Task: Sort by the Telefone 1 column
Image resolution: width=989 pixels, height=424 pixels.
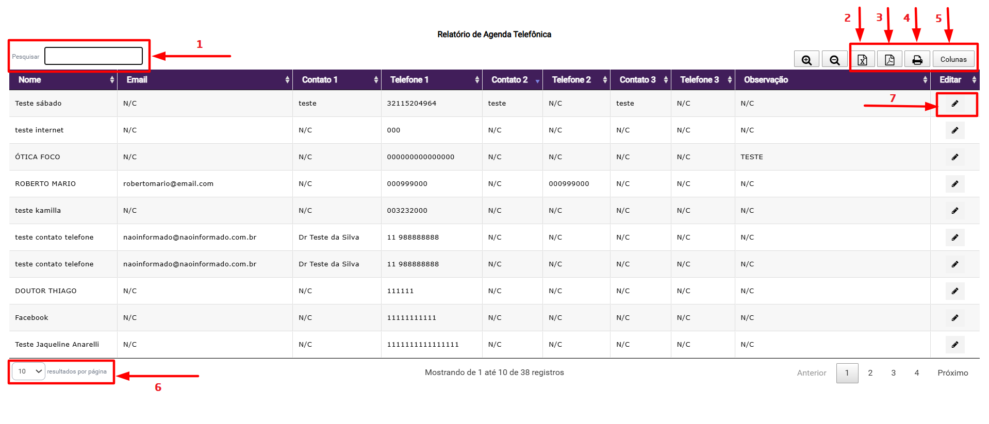Action: 431,80
